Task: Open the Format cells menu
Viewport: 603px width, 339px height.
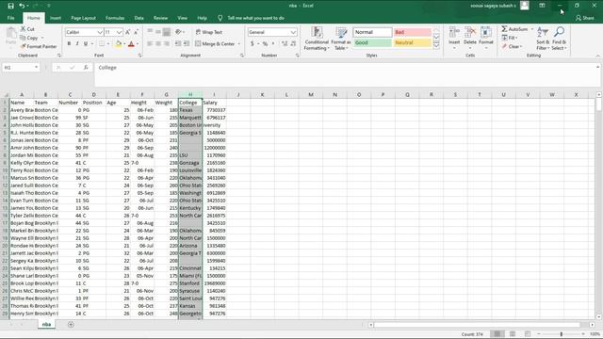Action: (486, 39)
